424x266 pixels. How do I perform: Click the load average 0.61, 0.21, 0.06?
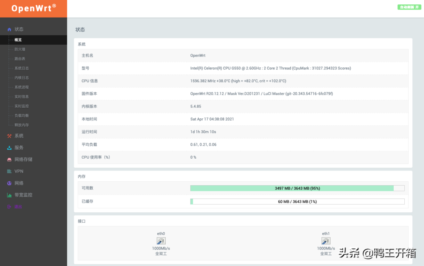pos(203,144)
